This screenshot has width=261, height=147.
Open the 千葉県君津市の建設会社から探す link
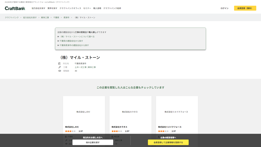coord(74,45)
